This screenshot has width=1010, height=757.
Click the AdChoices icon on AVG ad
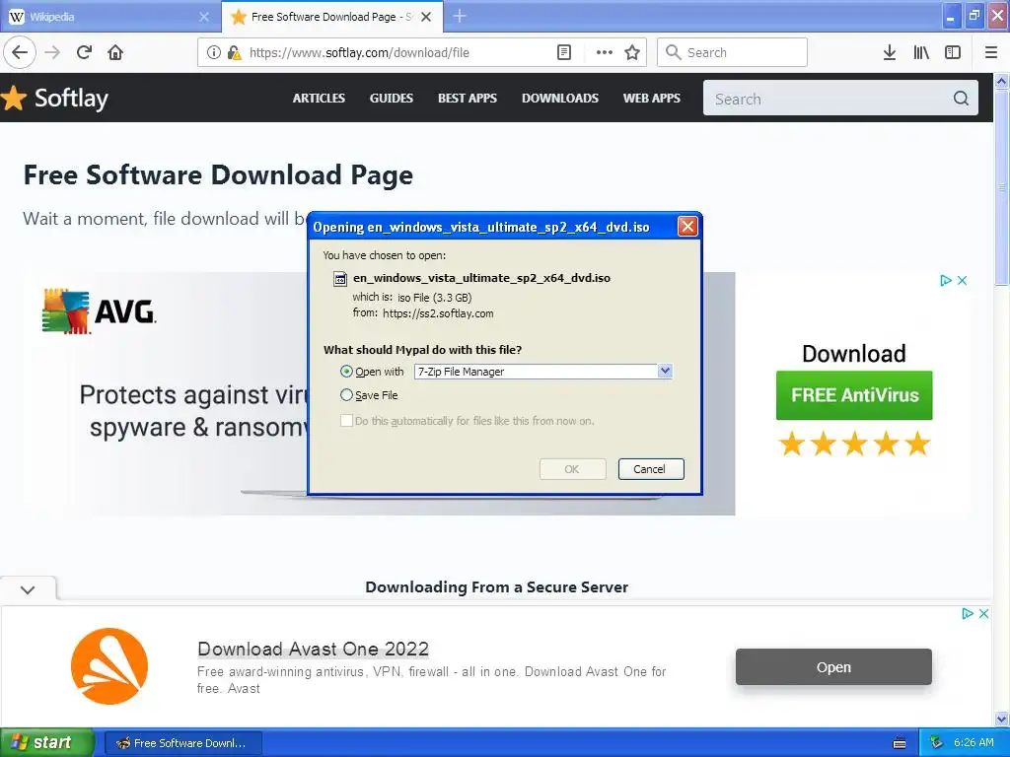tap(945, 280)
